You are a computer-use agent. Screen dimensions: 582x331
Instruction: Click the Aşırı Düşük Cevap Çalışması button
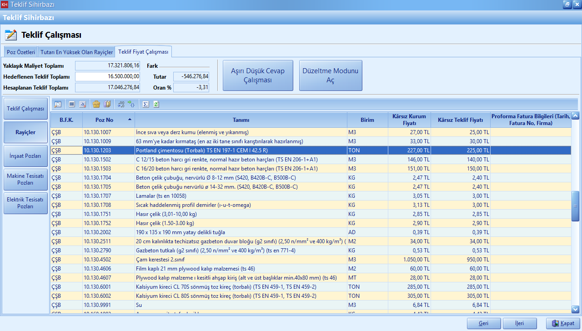[258, 75]
